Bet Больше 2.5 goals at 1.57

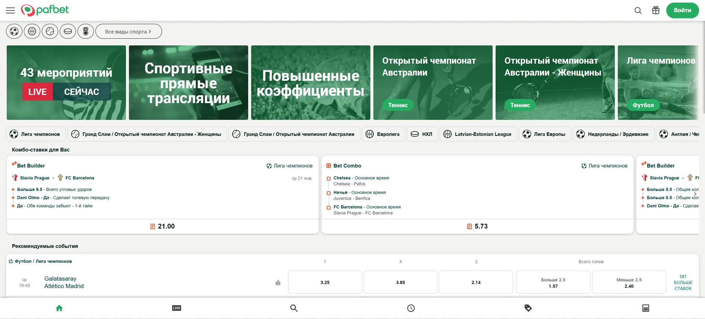point(553,282)
